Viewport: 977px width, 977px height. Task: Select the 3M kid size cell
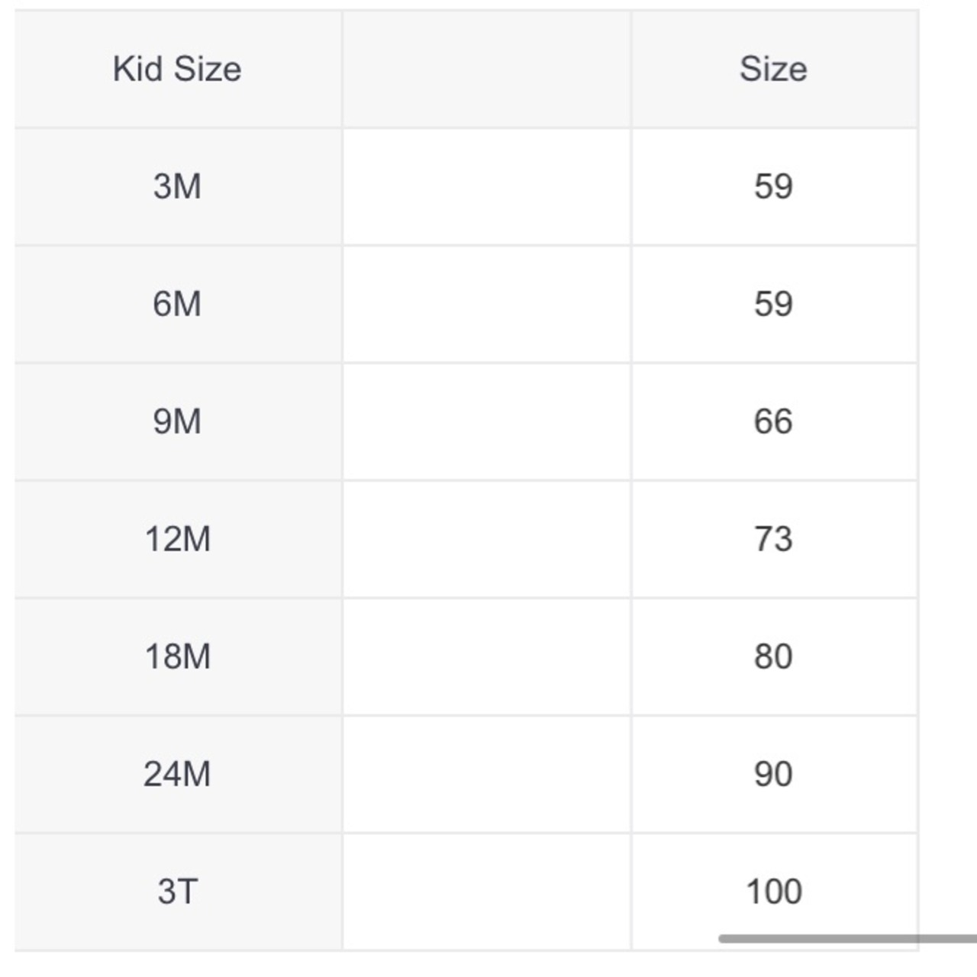(x=178, y=187)
